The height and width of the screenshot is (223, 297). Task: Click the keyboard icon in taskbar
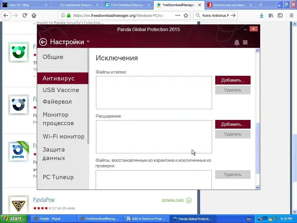coord(249,219)
